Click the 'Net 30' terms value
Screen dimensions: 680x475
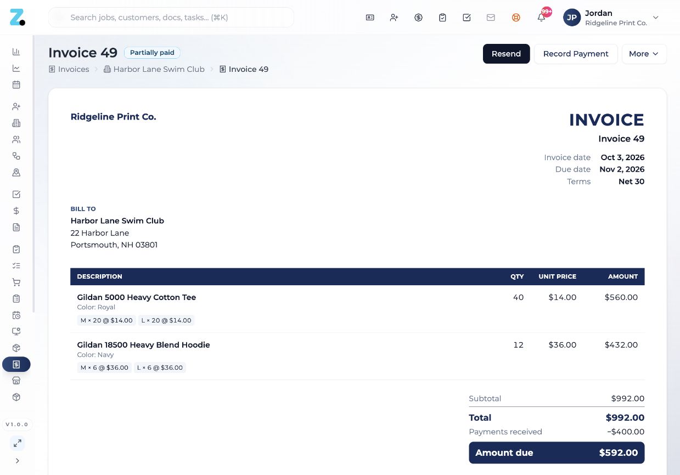click(631, 182)
